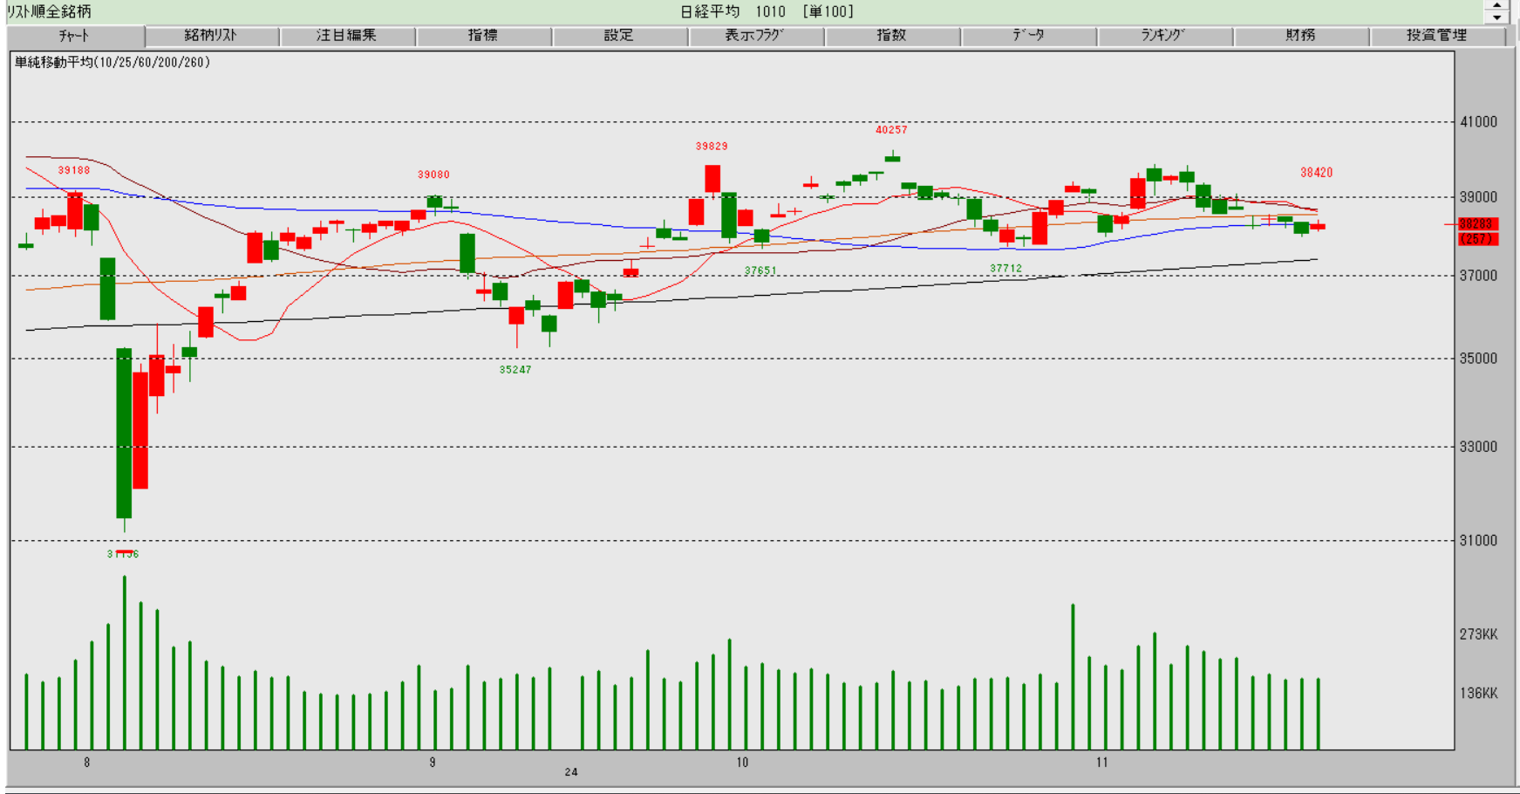Open the ランキング tab
The height and width of the screenshot is (794, 1520).
point(1164,36)
